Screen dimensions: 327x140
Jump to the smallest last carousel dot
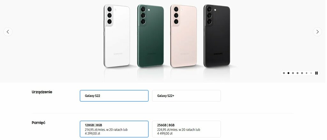(x=311, y=73)
